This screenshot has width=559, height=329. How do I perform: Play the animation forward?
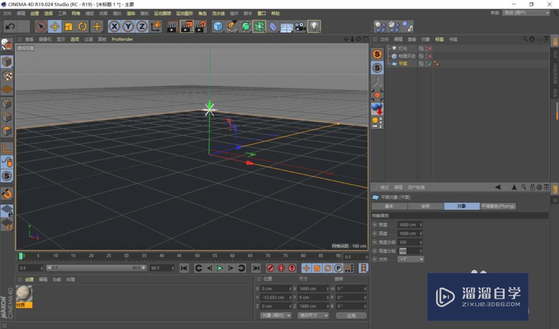[x=220, y=268]
